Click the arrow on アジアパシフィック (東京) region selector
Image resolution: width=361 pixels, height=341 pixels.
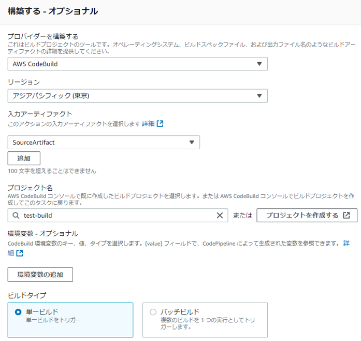(x=259, y=96)
